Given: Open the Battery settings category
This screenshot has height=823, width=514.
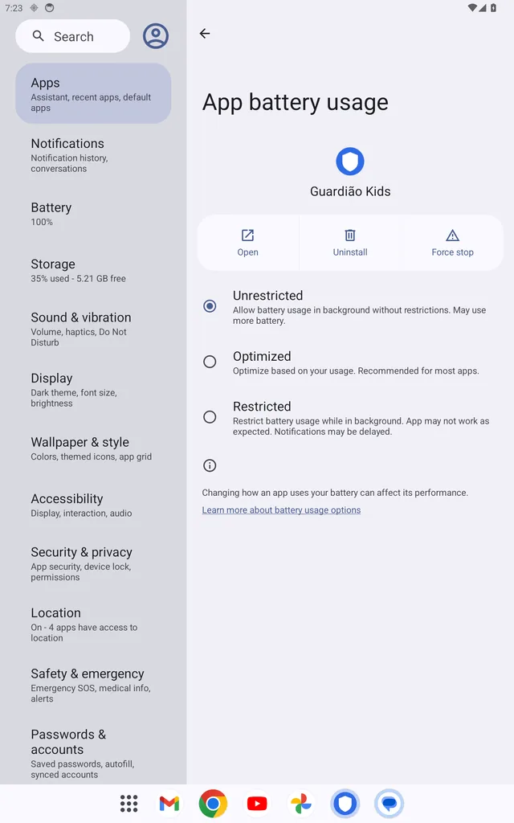Looking at the screenshot, I should 93,214.
